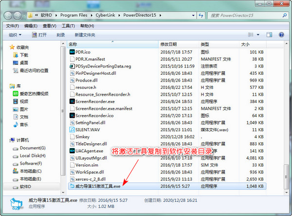The width and height of the screenshot is (292, 216).
Task: Click the 桌面 icon in sidebar
Action: click(16, 63)
